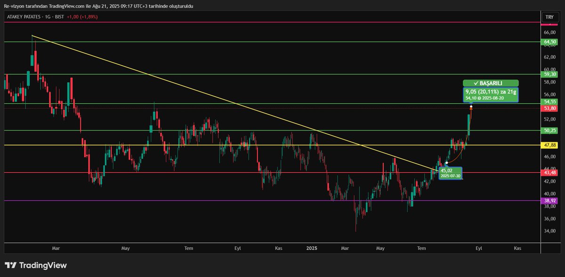Click the 9,05 (20,11%) za 21g label

point(491,92)
